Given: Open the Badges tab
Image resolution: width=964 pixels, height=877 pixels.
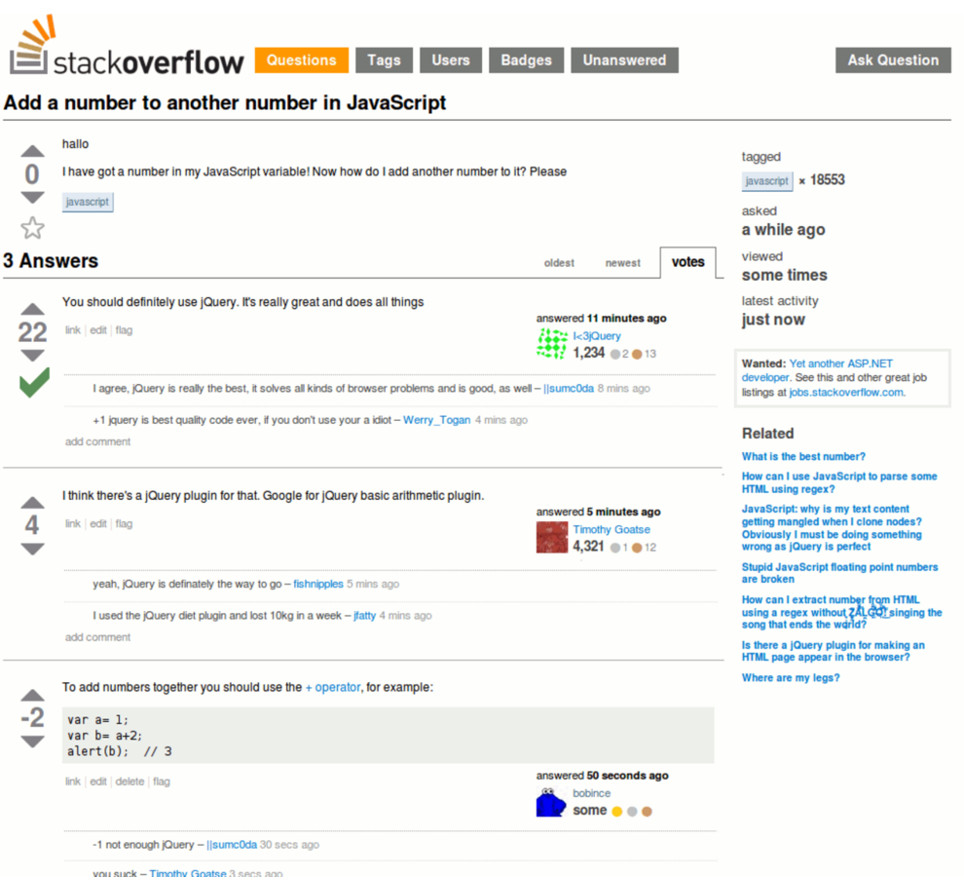Looking at the screenshot, I should tap(526, 60).
